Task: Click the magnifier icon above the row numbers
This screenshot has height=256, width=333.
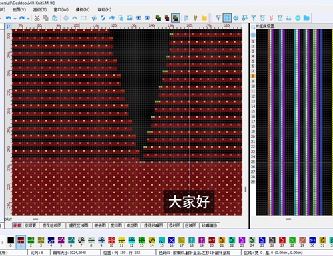Action: (x=253, y=27)
